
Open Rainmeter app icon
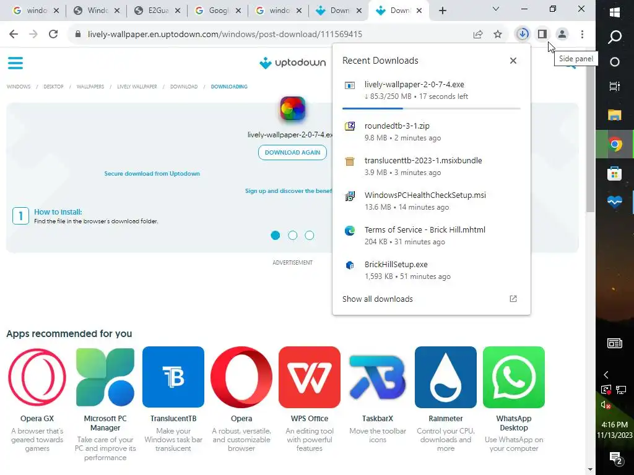click(446, 377)
